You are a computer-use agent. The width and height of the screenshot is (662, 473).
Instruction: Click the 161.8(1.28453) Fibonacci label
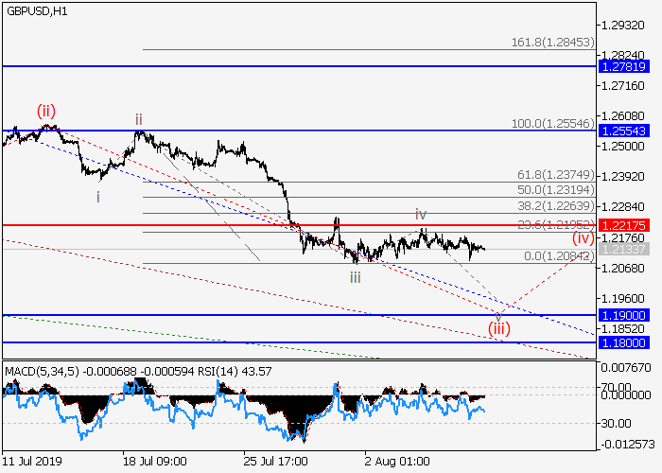click(553, 43)
